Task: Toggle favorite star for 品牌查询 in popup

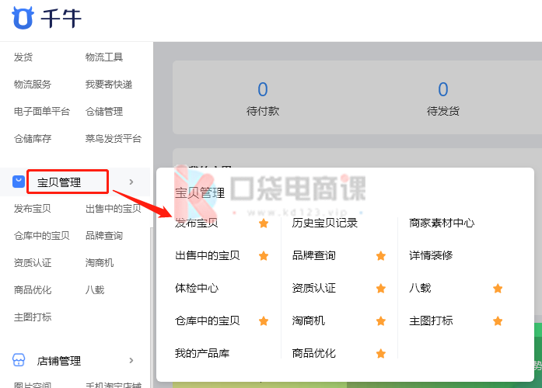Action: (381, 255)
